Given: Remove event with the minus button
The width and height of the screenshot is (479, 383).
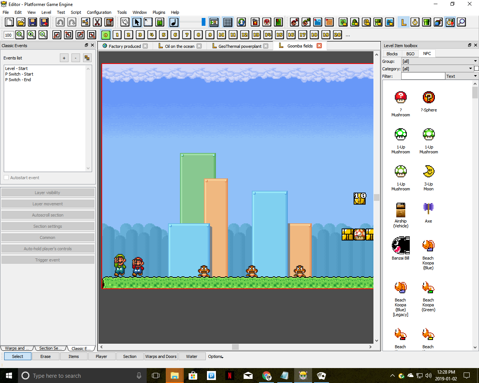Looking at the screenshot, I should [76, 58].
